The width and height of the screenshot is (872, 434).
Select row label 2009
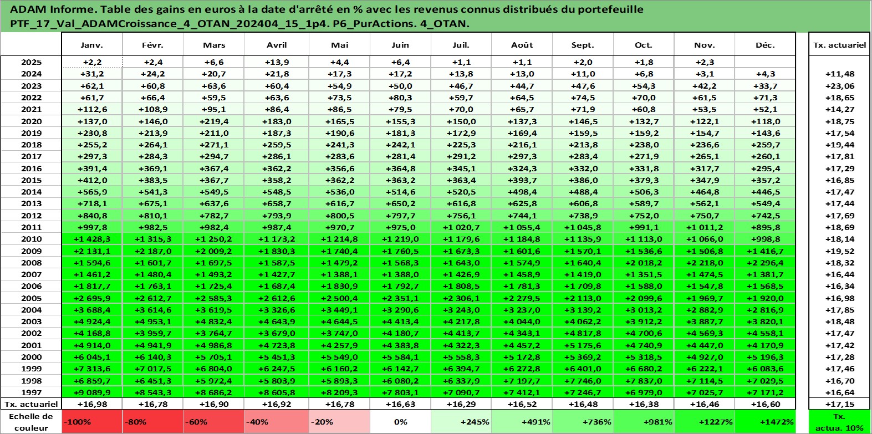click(x=31, y=251)
